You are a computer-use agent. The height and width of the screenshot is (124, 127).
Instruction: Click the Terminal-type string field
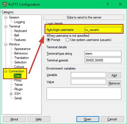[x=103, y=54]
